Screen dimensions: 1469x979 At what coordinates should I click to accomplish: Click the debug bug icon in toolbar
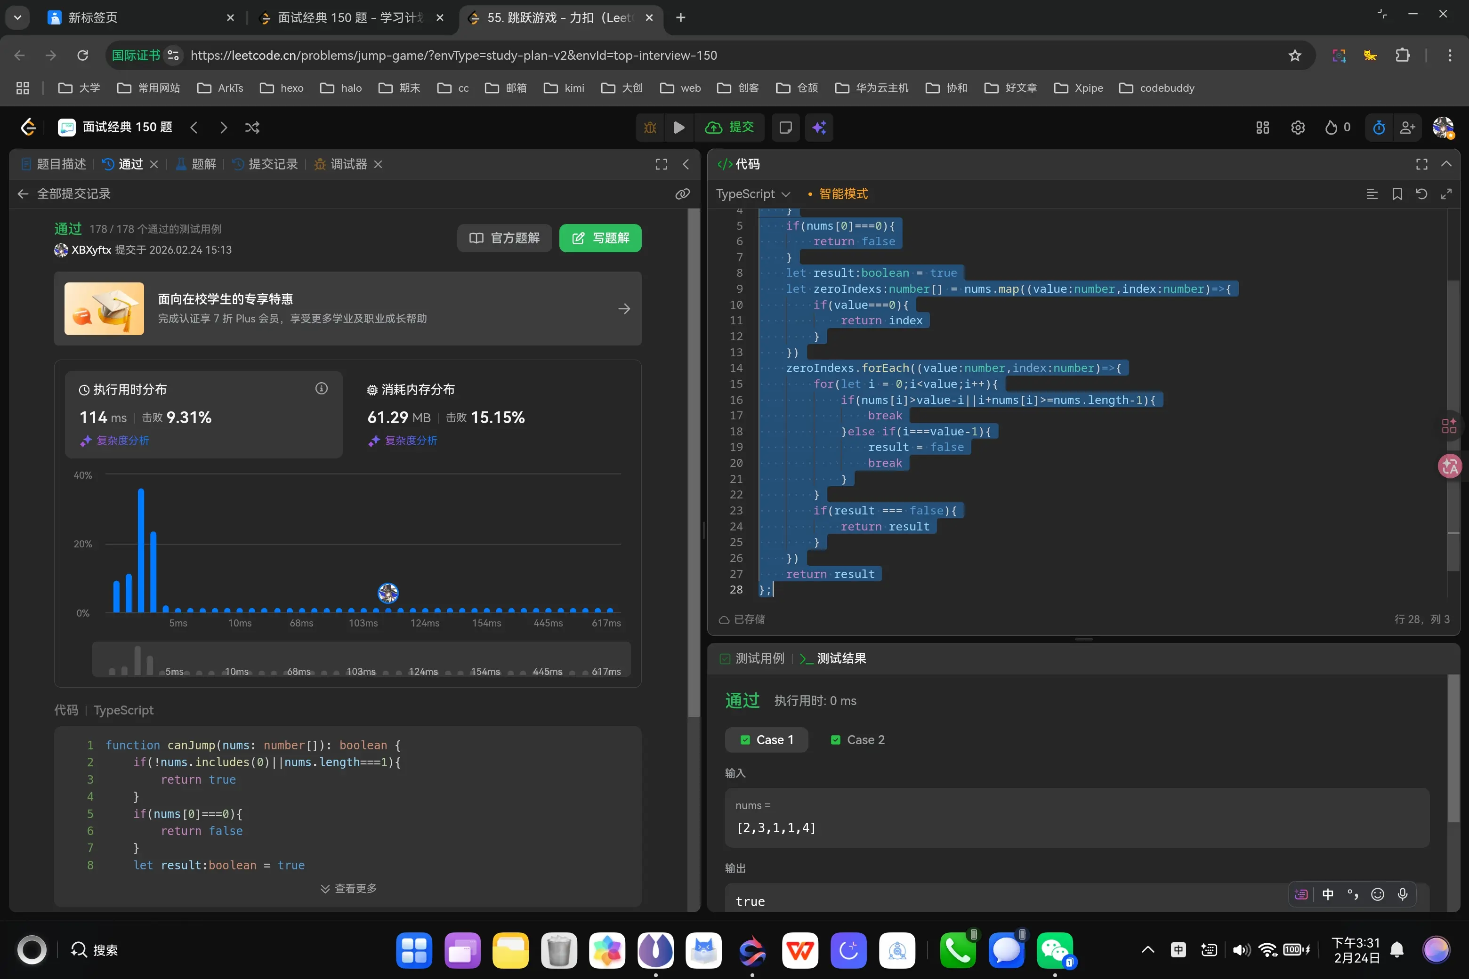[x=650, y=128]
